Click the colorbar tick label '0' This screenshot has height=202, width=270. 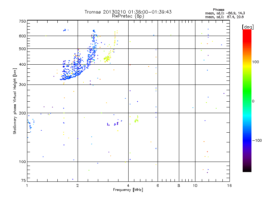[x=253, y=101]
